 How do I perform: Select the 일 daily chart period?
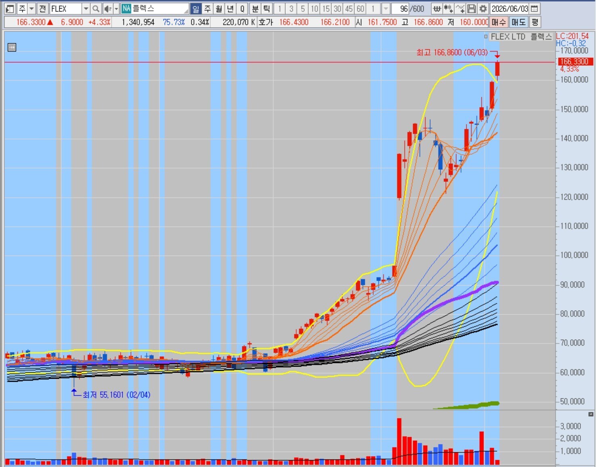[196, 8]
